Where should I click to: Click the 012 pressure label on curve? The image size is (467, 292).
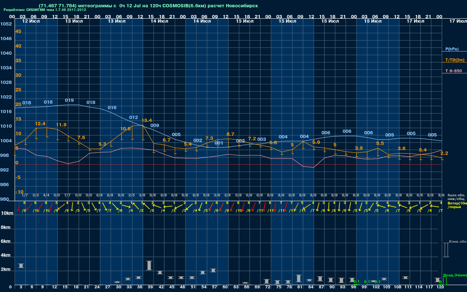tap(134, 118)
